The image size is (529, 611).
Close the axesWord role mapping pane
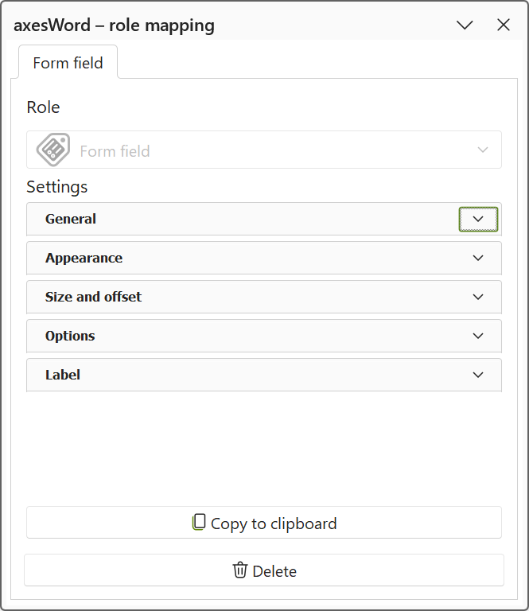point(504,25)
